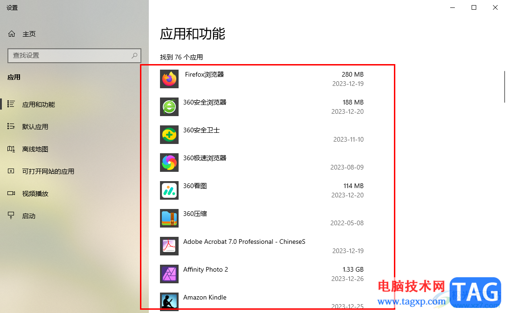Minimize the 设置 window

(x=453, y=7)
